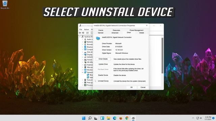This screenshot has height=121, width=216.
Task: Launch Google Chrome from the taskbar
Action: pos(127,118)
